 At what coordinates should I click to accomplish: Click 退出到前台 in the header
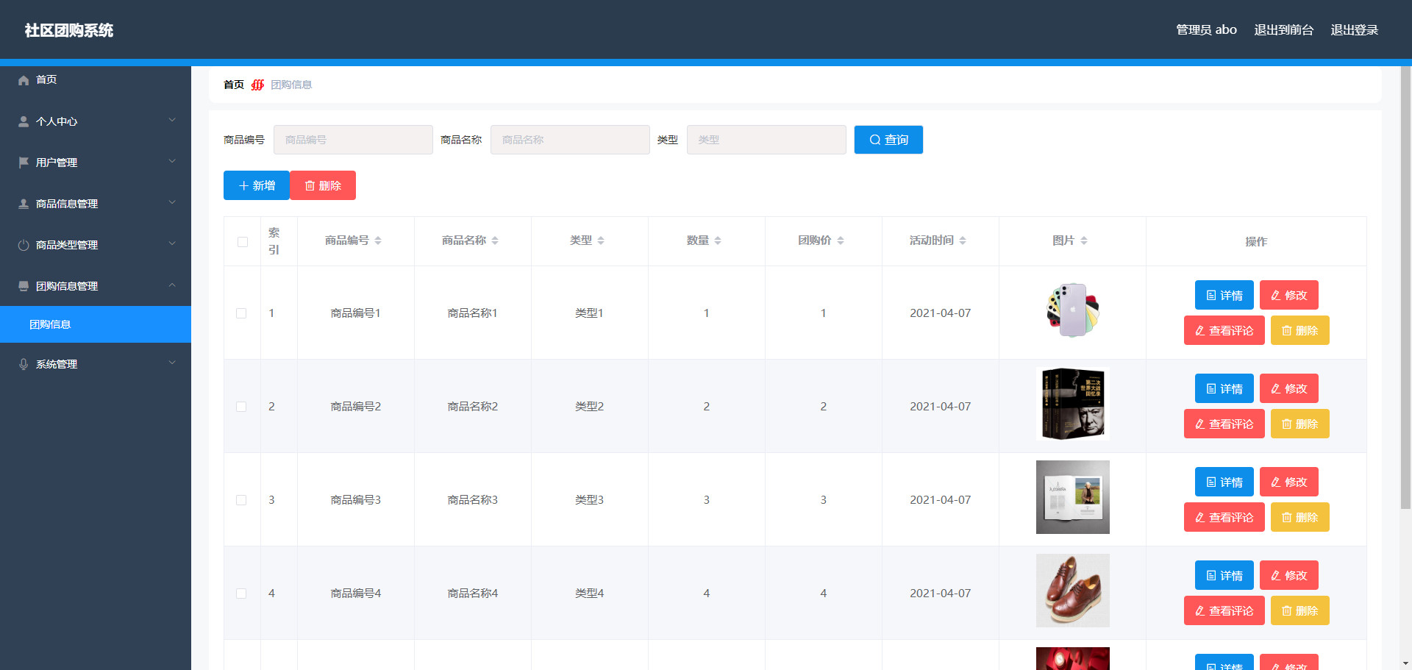(x=1283, y=29)
